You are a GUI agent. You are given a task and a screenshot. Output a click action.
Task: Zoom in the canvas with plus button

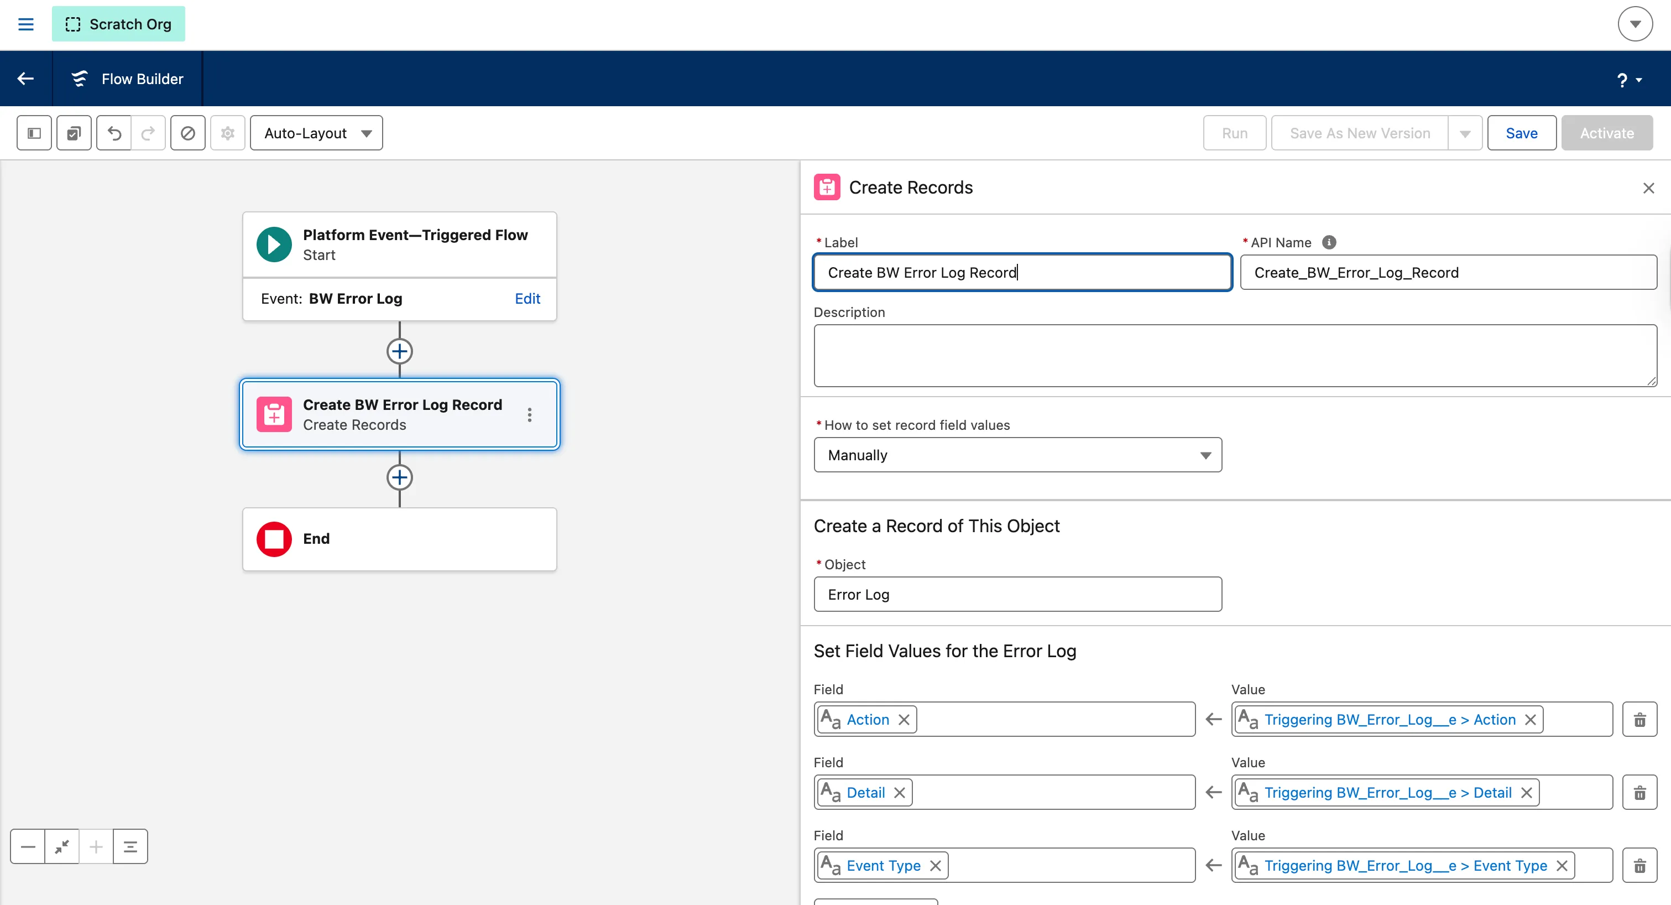coord(96,846)
